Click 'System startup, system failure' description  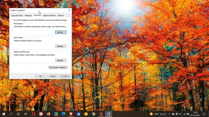coord(34,55)
